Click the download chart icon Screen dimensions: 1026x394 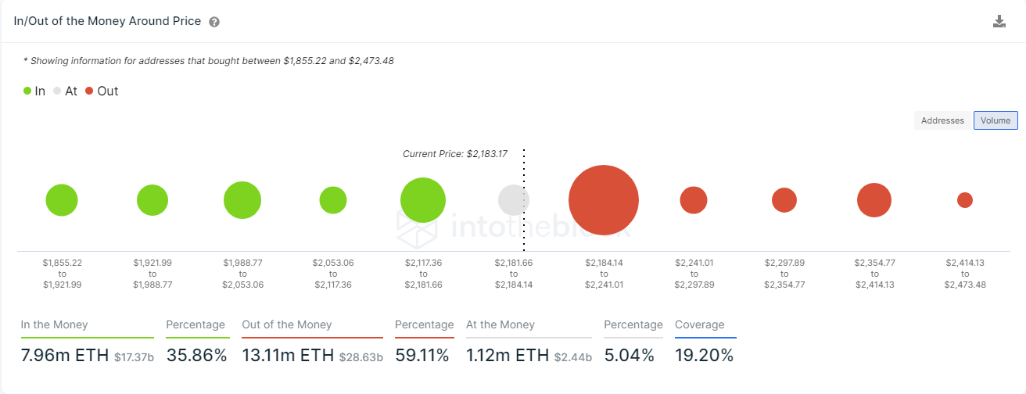click(999, 21)
